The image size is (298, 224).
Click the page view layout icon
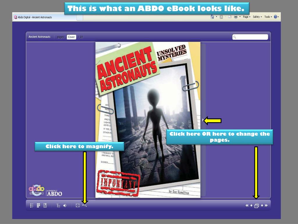coord(257,206)
